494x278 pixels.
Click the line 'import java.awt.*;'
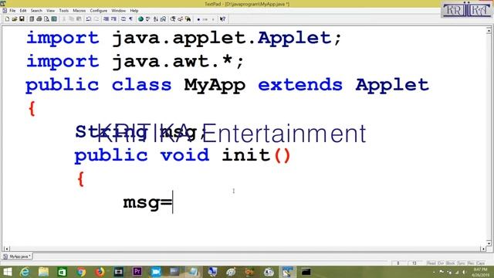click(135, 62)
